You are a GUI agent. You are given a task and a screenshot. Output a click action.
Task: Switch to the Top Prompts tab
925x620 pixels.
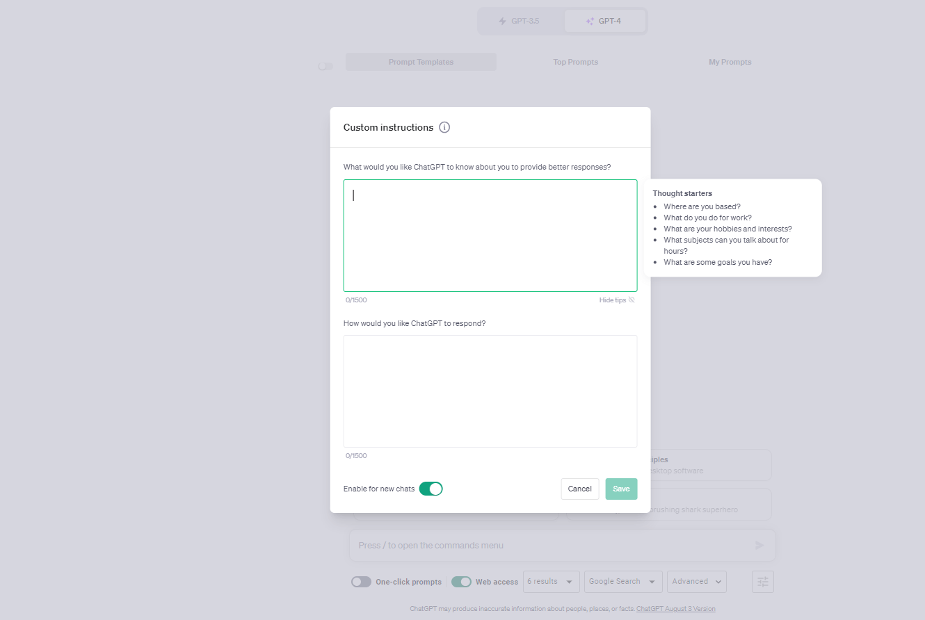click(576, 62)
